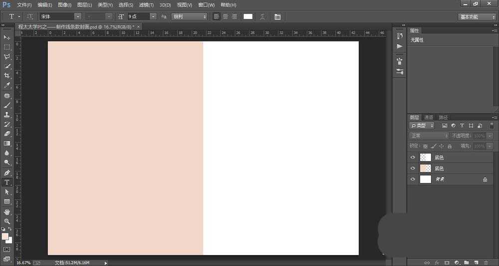Viewport: 499px width, 266px height.
Task: Click the second 底色 layer thumbnail
Action: [425, 168]
